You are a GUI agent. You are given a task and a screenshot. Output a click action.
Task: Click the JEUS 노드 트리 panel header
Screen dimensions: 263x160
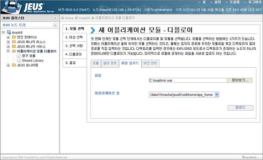[x=30, y=25]
